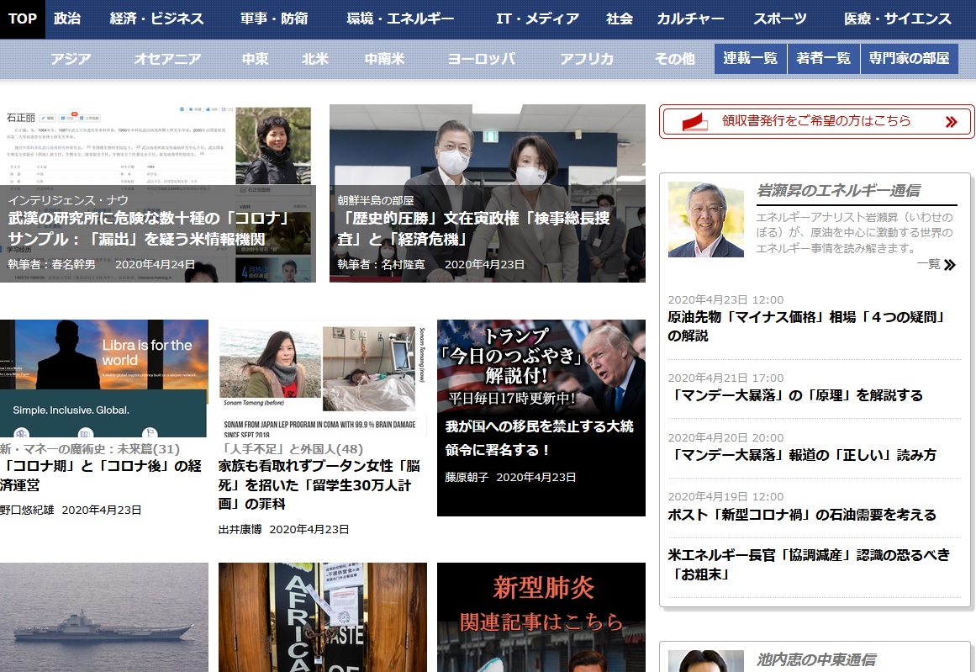Open the 文在寅政権 election victory article
The height and width of the screenshot is (672, 976).
pyautogui.click(x=473, y=229)
